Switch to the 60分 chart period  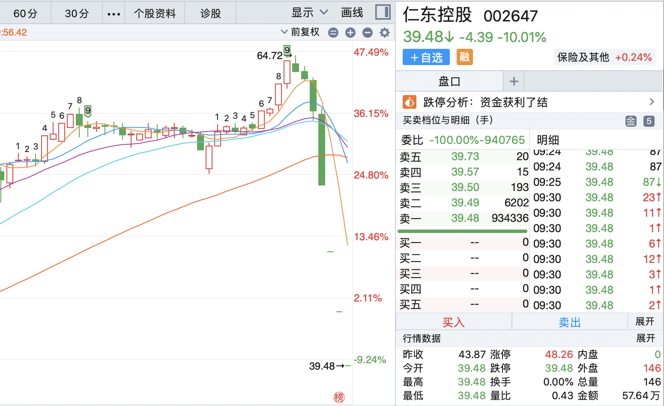pos(25,13)
